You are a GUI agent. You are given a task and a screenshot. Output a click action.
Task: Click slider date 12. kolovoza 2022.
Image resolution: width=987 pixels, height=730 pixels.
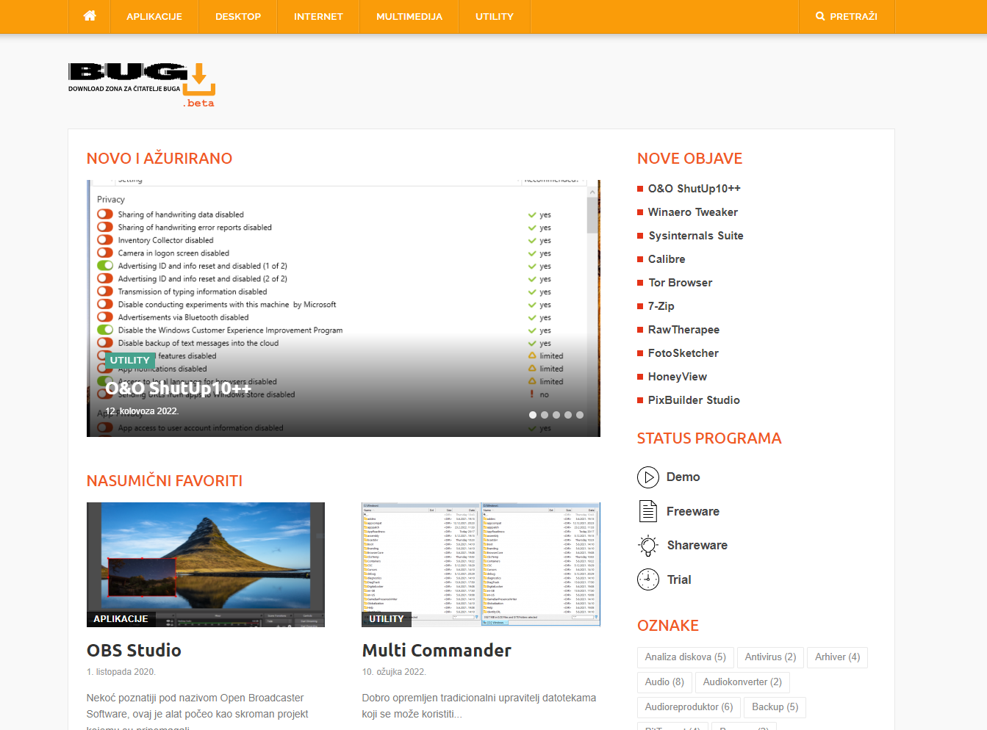pyautogui.click(x=142, y=411)
